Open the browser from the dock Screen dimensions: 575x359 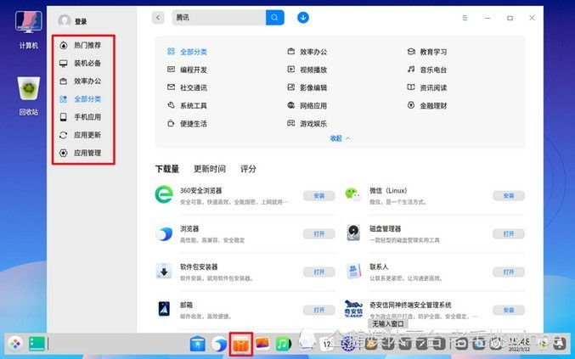tap(219, 345)
